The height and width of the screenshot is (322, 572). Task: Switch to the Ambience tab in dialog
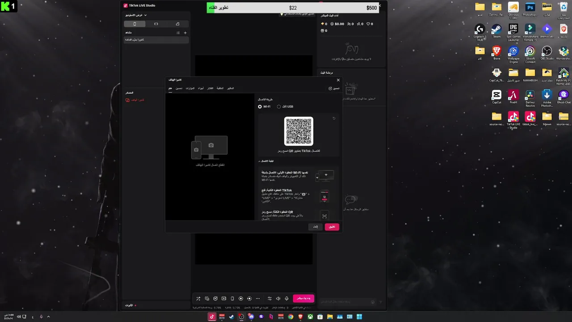201,89
